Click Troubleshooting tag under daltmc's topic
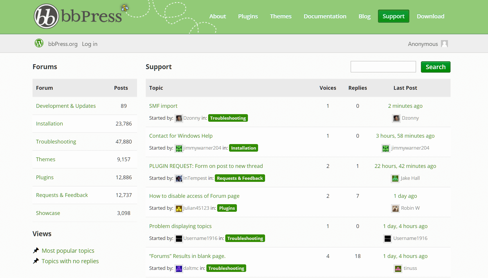Viewport: 488px width, 278px height. (x=226, y=268)
